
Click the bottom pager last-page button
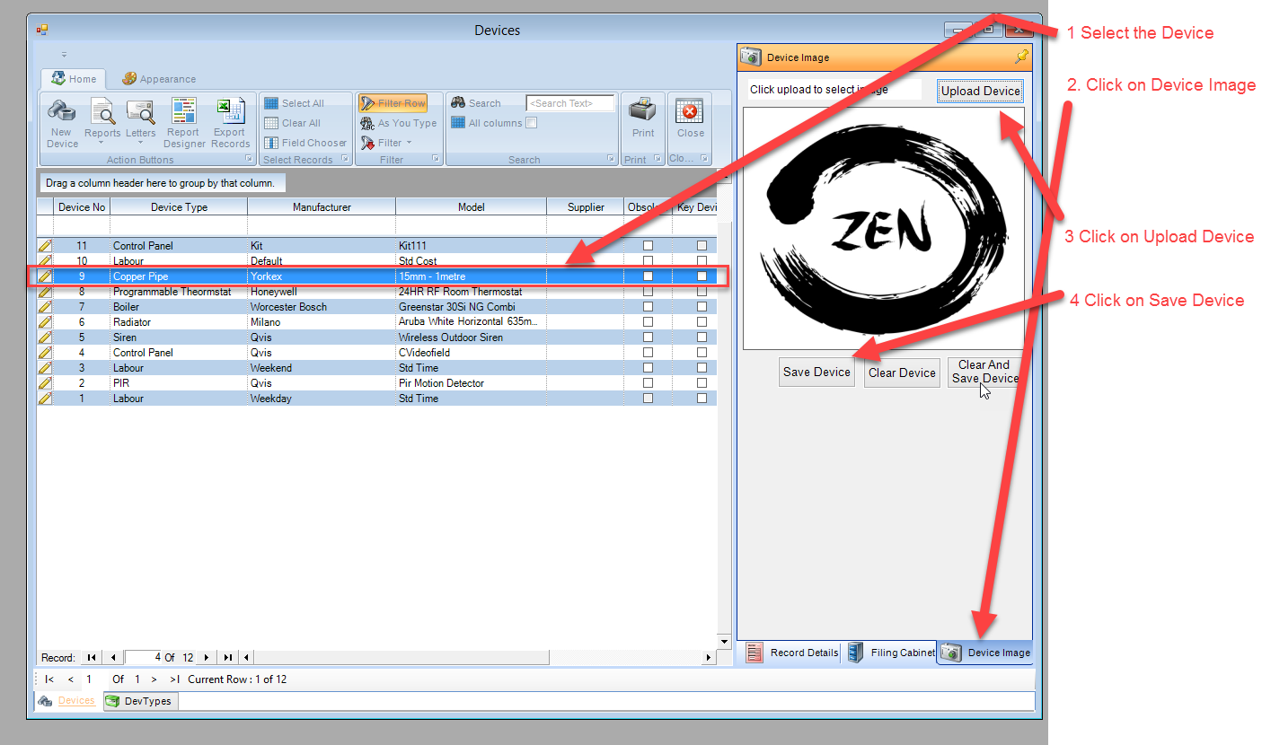point(175,679)
